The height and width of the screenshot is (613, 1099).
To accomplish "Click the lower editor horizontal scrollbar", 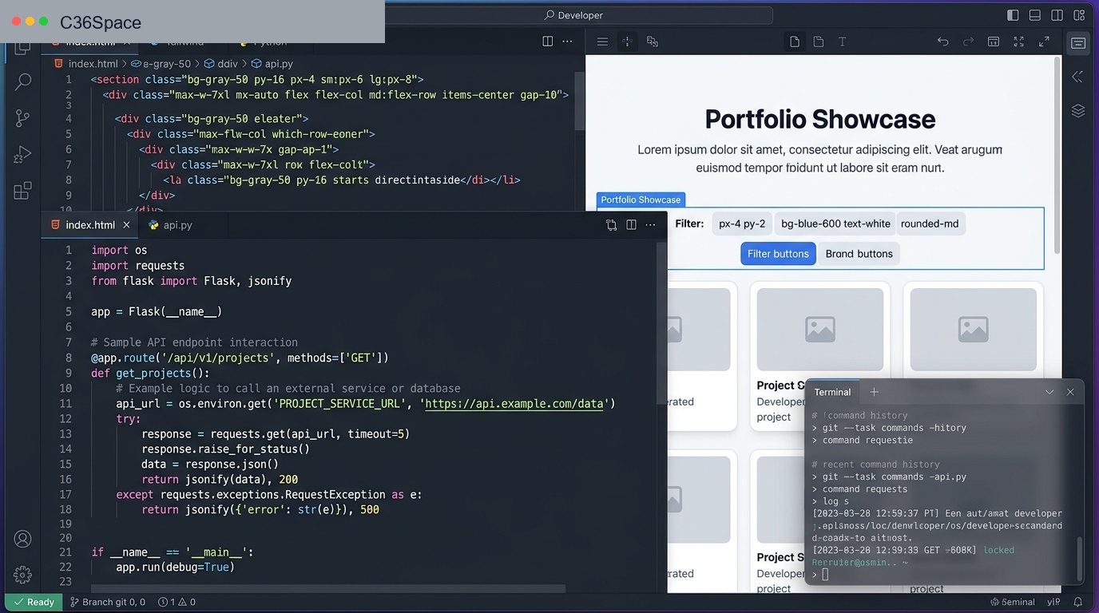I will coord(327,588).
